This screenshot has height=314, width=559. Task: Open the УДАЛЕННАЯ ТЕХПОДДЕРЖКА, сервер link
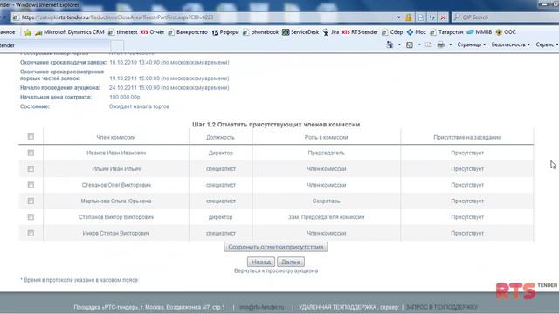[x=349, y=307]
